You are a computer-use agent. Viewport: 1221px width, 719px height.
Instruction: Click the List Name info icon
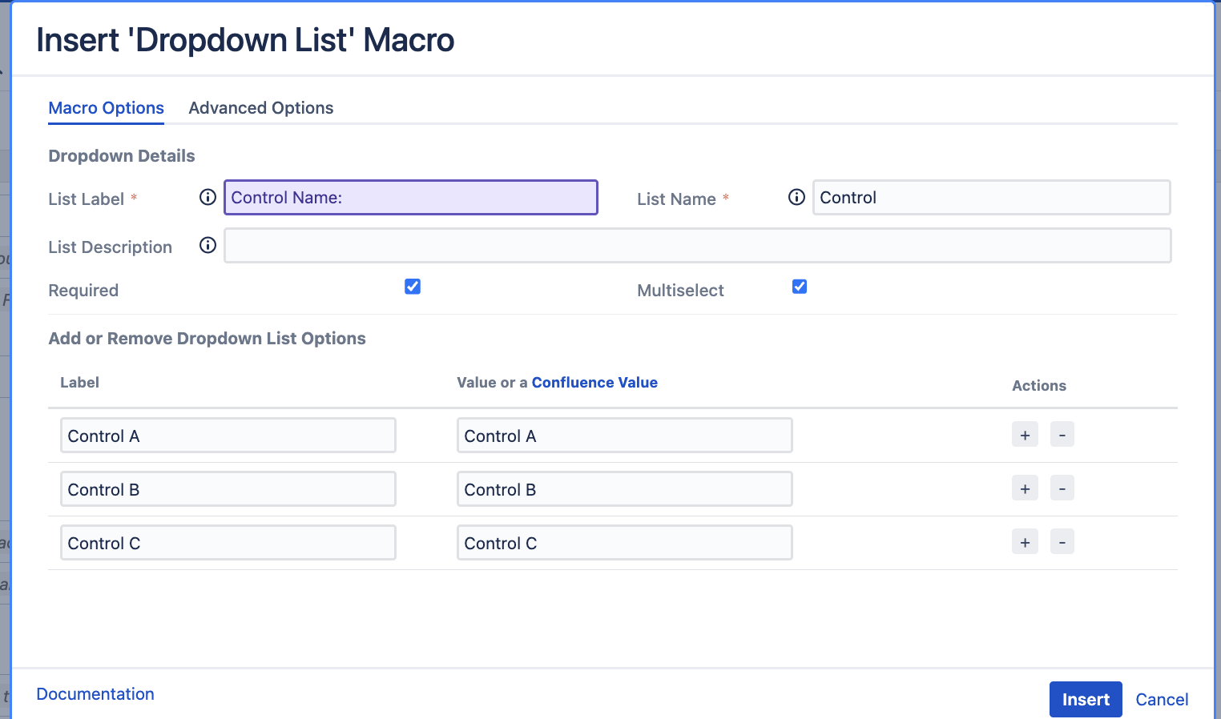(796, 197)
